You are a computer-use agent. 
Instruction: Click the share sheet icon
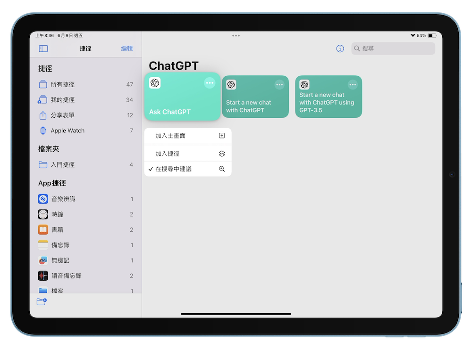[43, 115]
